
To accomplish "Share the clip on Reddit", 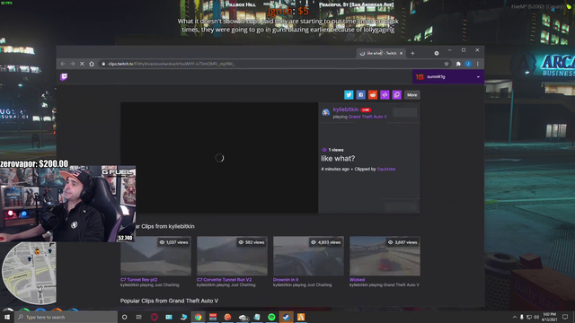I will [373, 95].
